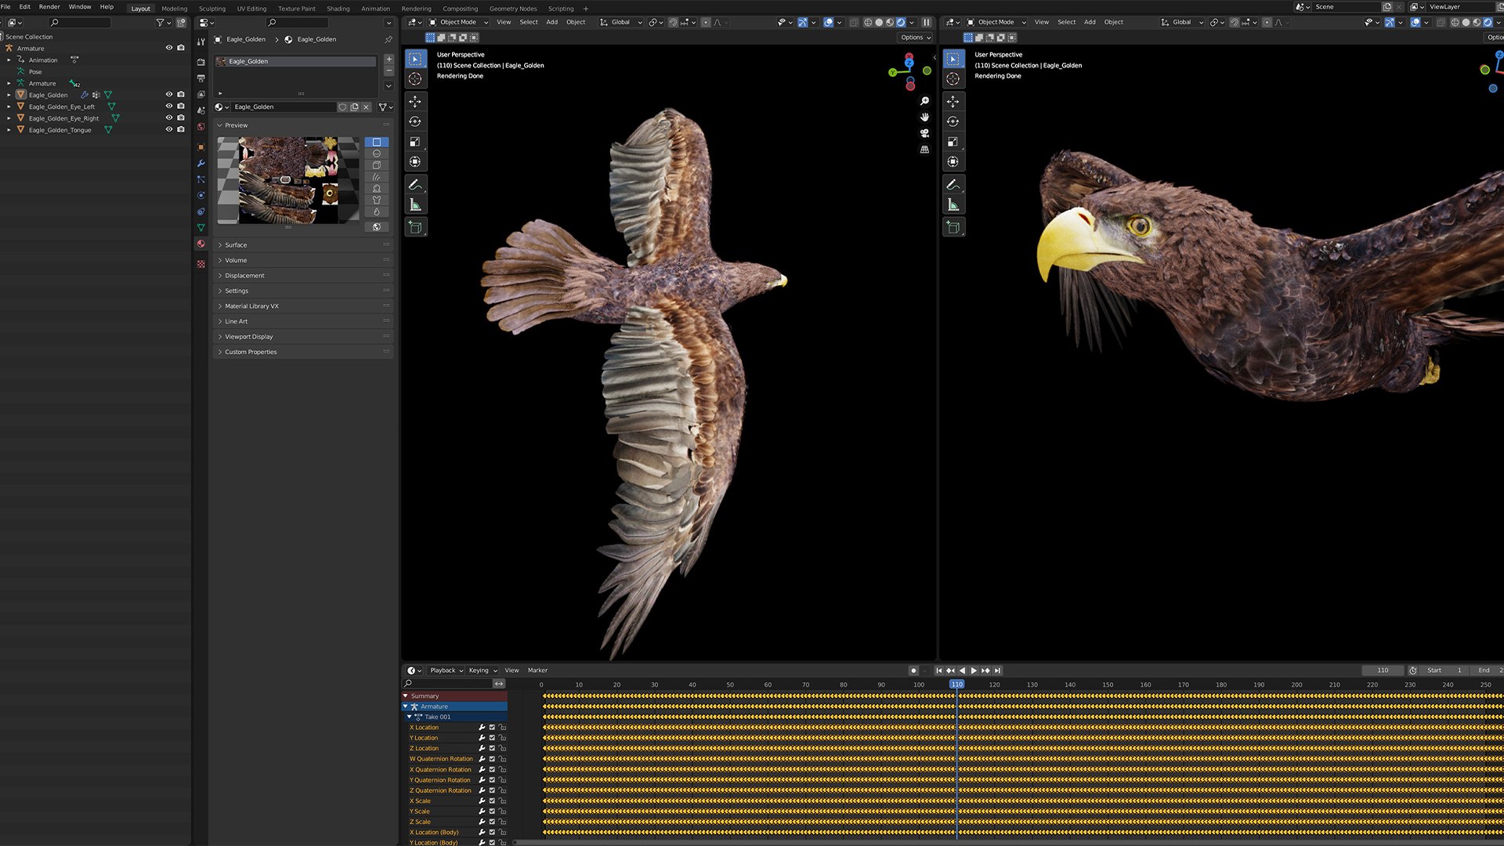The image size is (1504, 846).
Task: Click the pan hand icon in left viewport
Action: click(x=924, y=117)
